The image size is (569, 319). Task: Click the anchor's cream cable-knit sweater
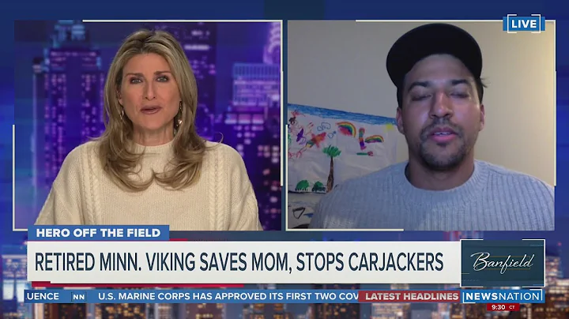tap(148, 191)
